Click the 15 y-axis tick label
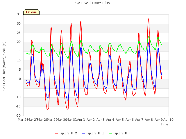This screenshot has height=139, width=186. (19, 51)
